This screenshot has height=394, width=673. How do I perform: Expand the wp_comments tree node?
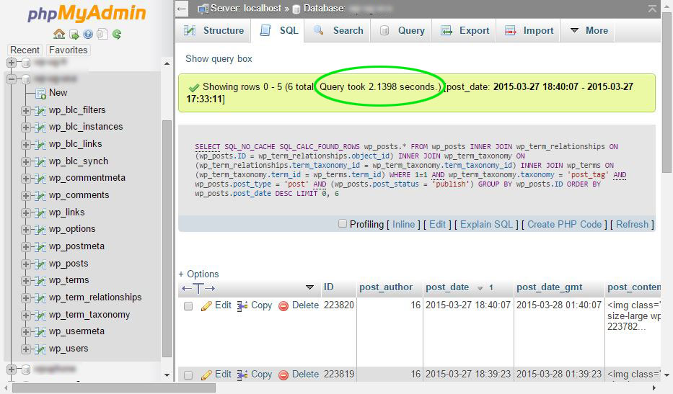click(x=26, y=195)
